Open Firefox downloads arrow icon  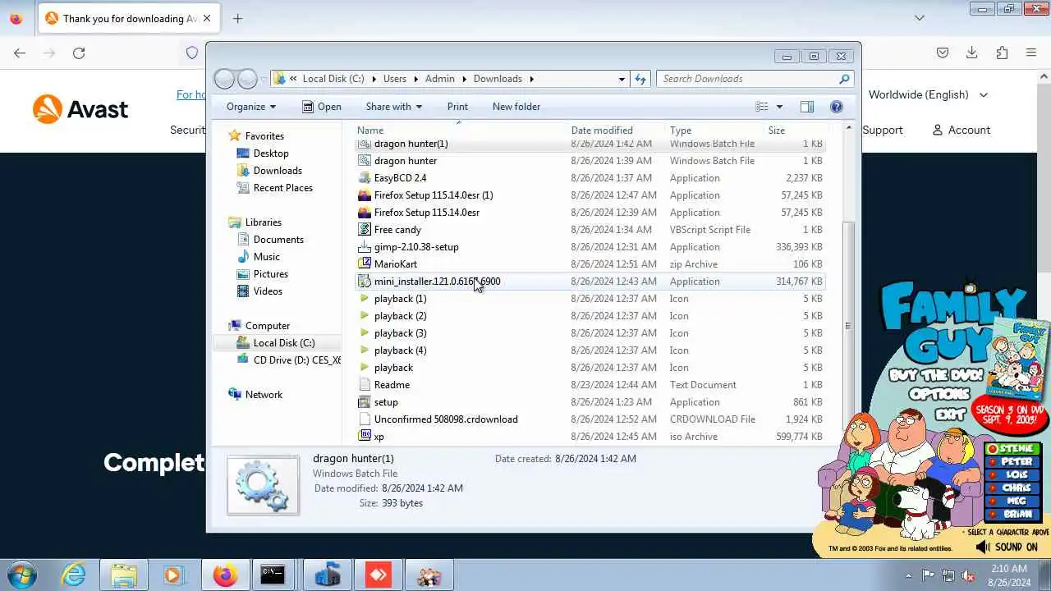pos(971,53)
